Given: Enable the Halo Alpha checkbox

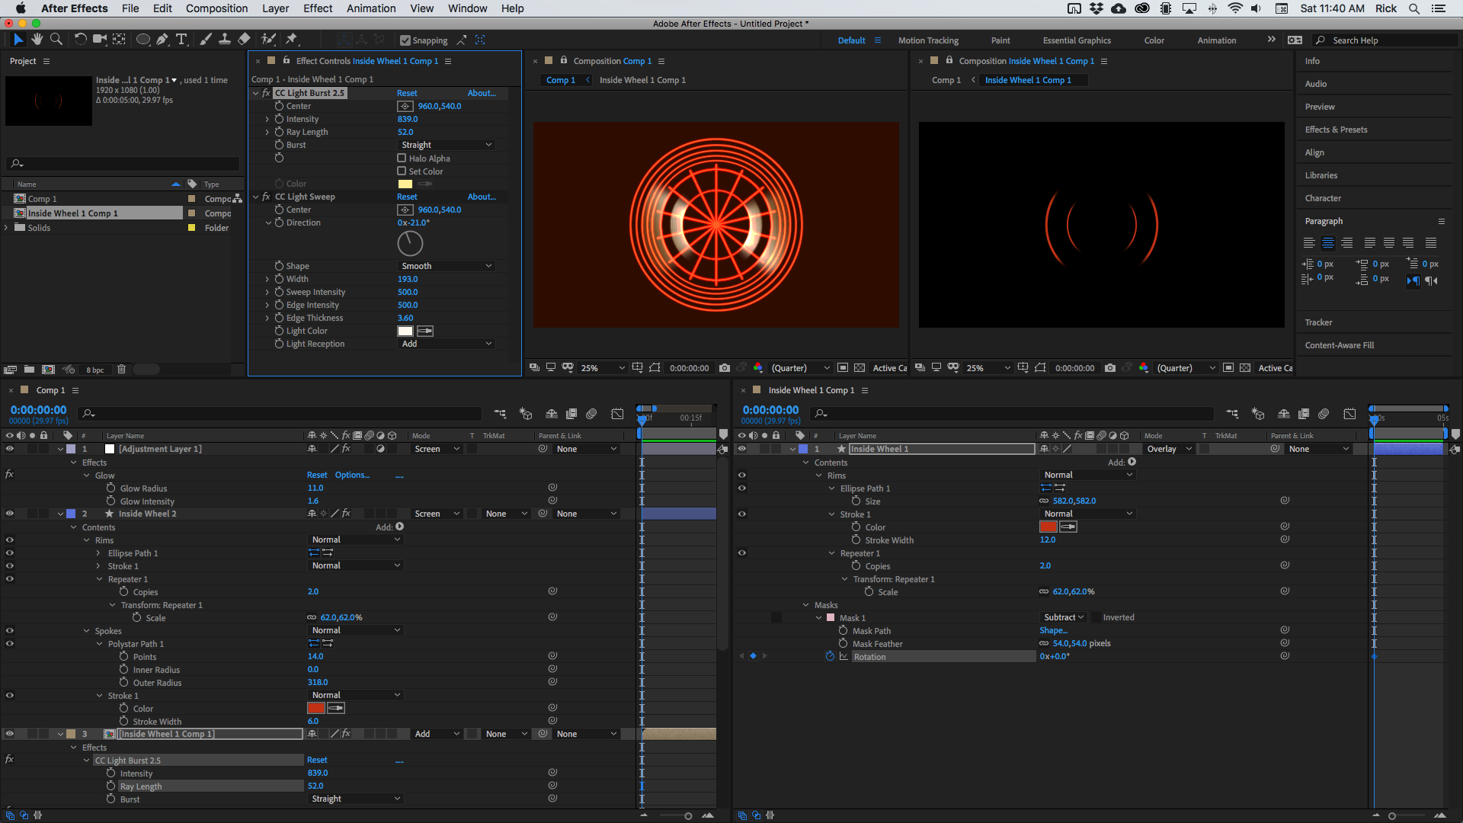Looking at the screenshot, I should pos(402,158).
